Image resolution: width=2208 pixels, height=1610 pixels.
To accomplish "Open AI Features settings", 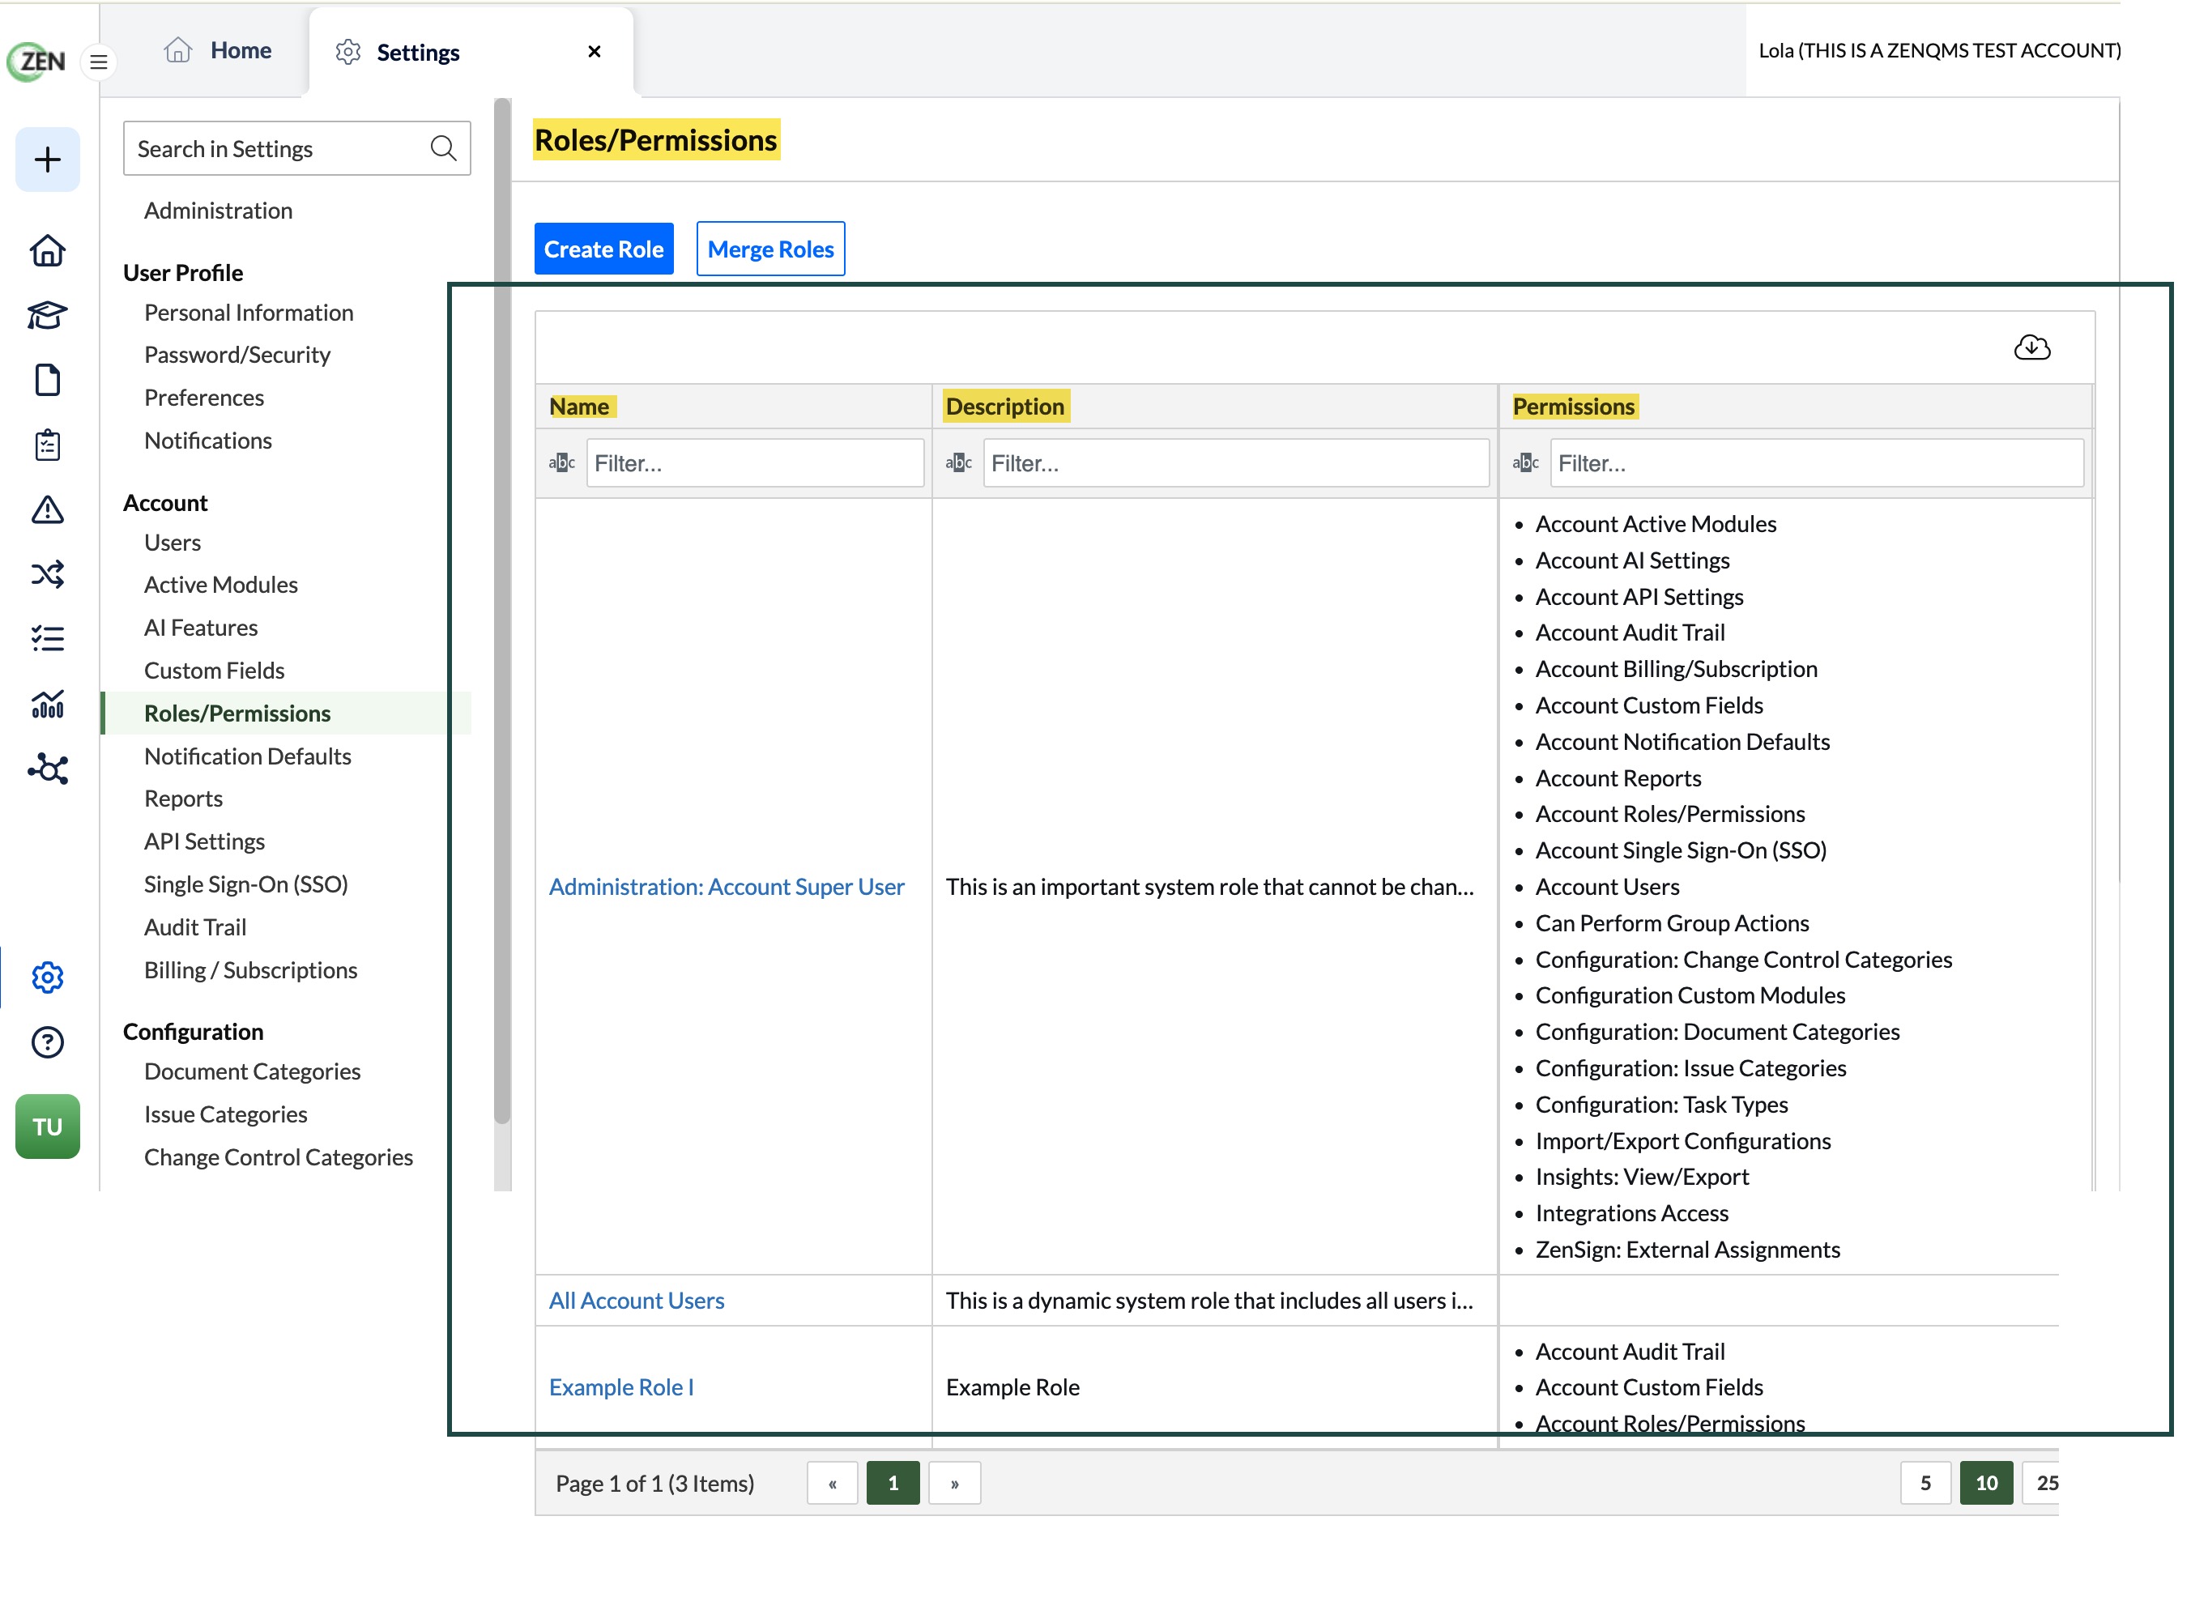I will pyautogui.click(x=201, y=628).
